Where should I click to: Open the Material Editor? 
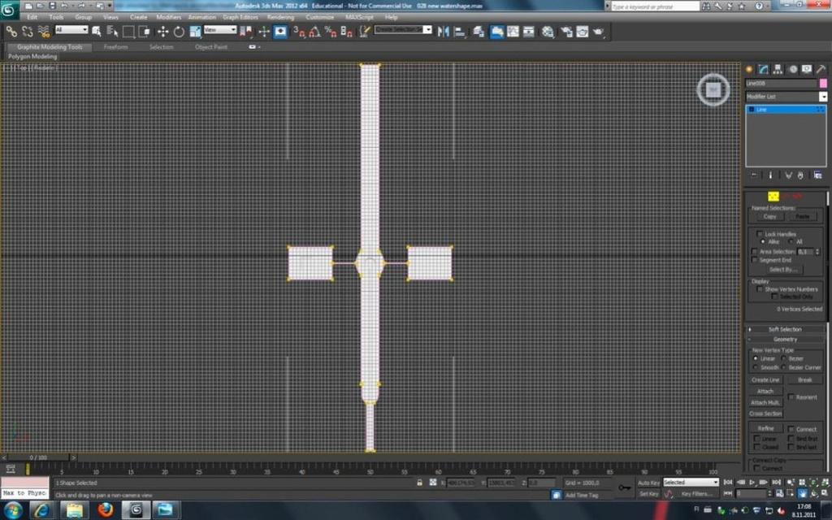pyautogui.click(x=548, y=32)
